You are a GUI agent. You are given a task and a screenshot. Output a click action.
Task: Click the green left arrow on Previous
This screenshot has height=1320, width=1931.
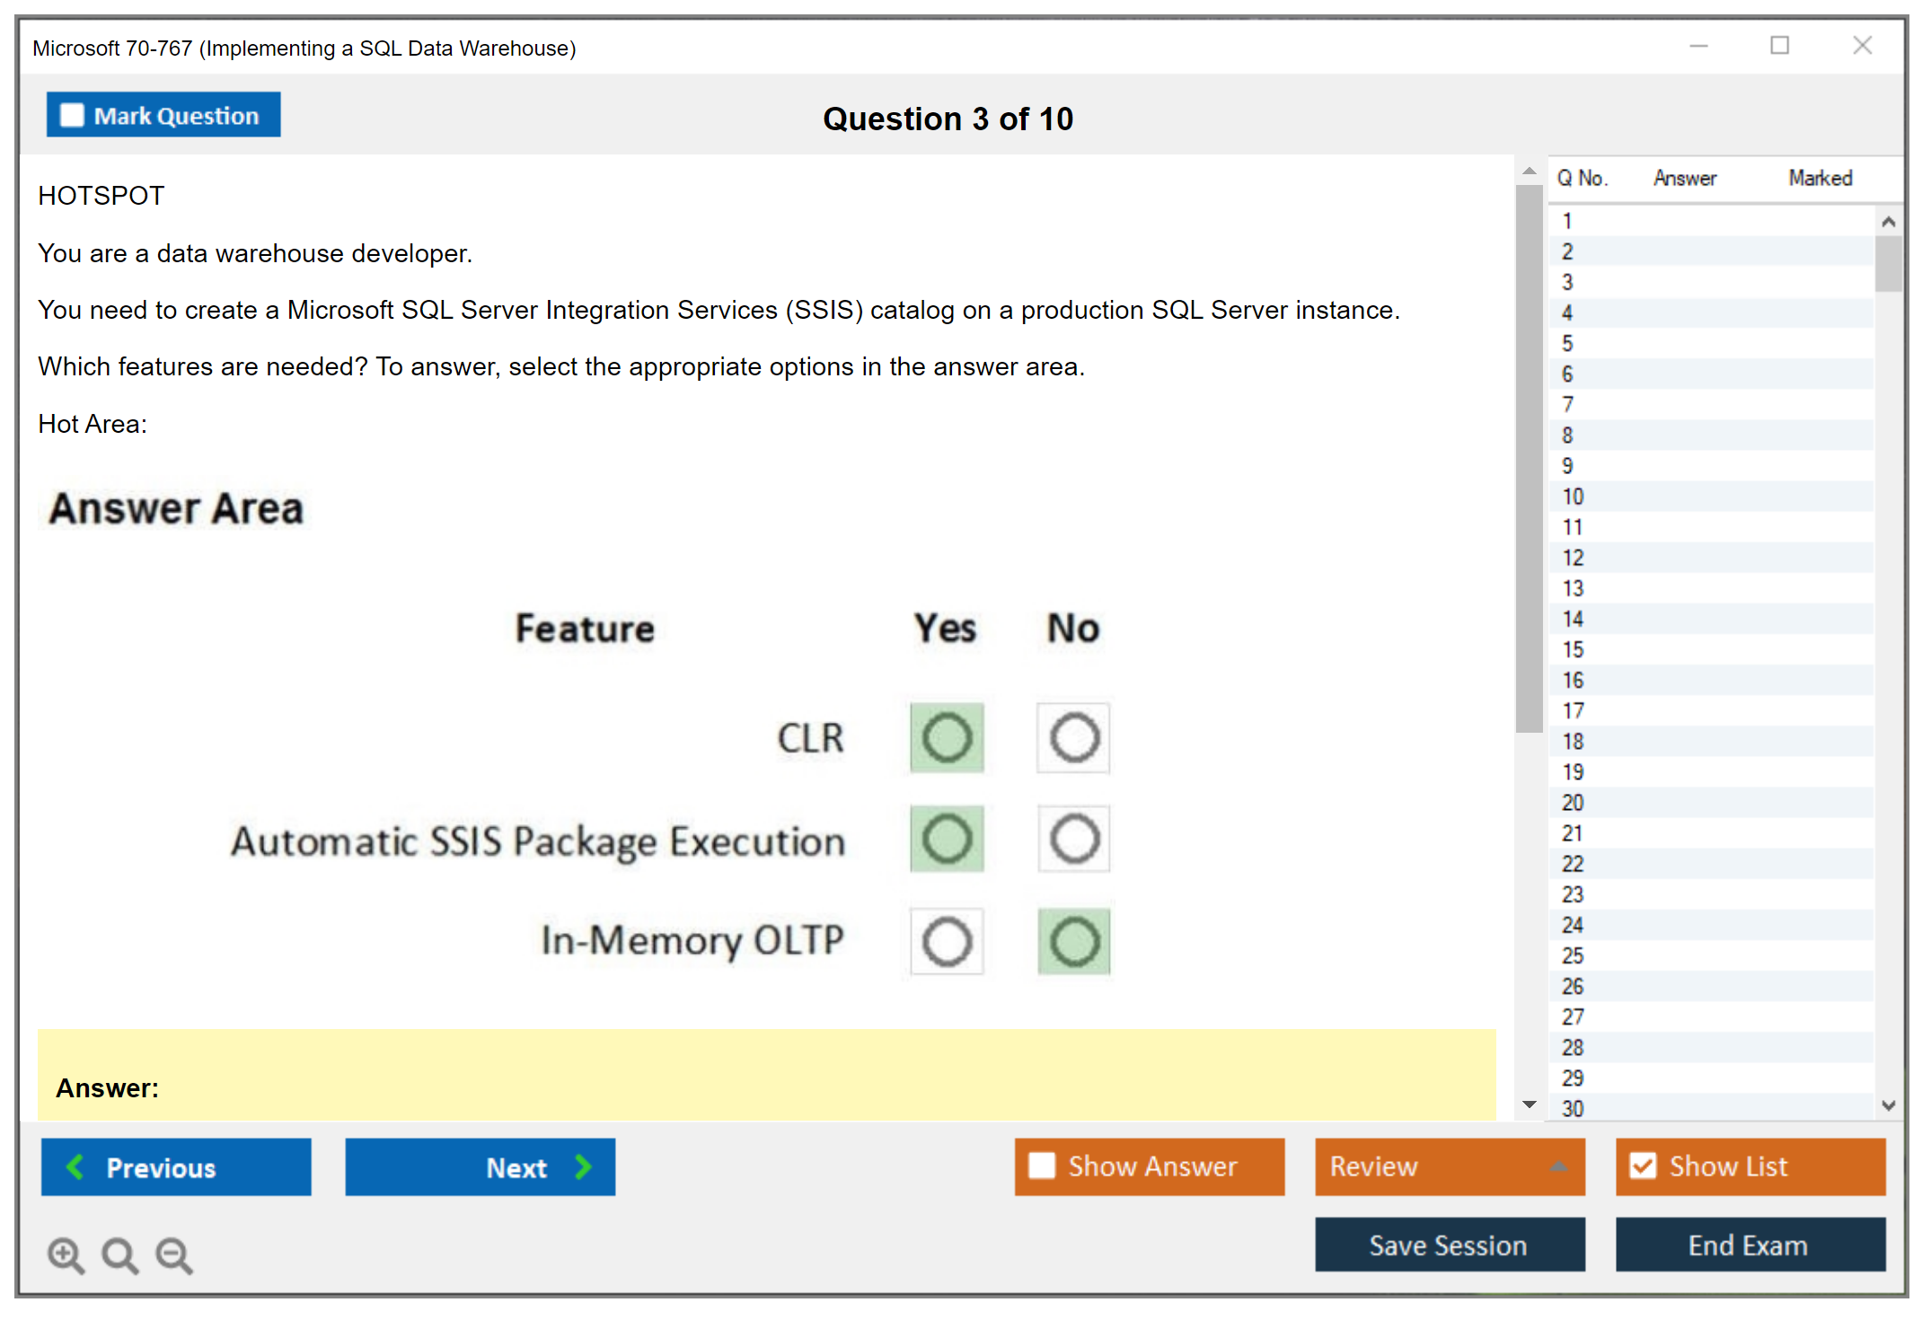[75, 1166]
